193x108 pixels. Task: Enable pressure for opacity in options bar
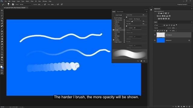click(45, 4)
